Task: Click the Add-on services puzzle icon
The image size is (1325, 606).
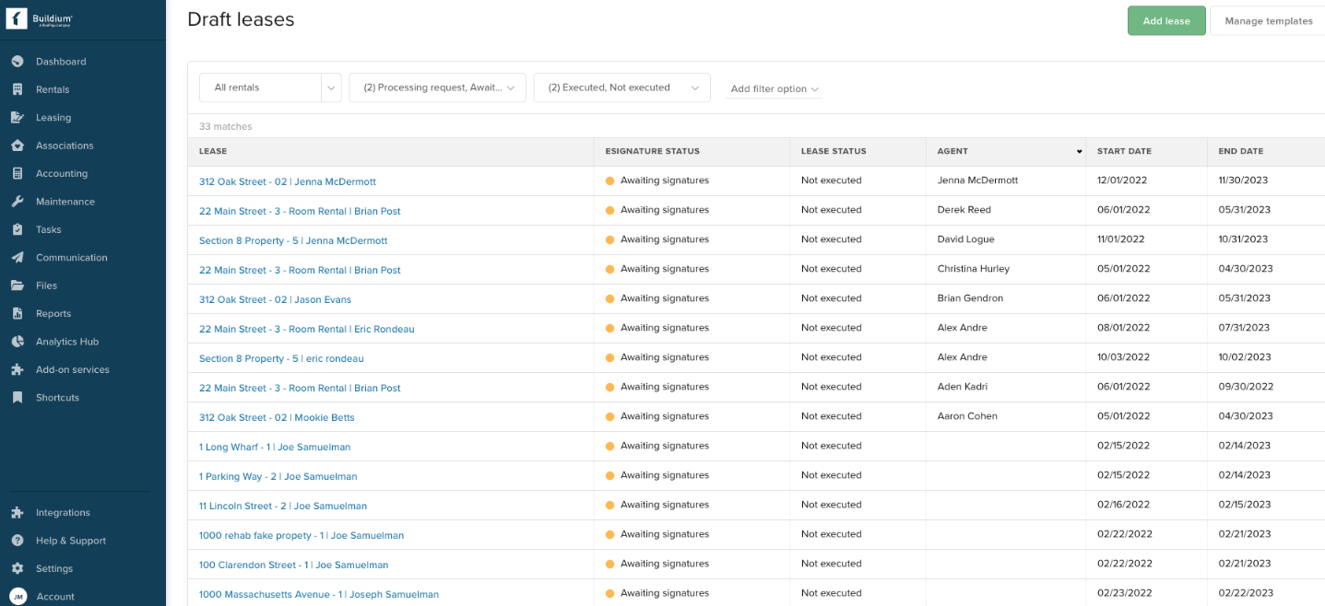Action: [17, 369]
